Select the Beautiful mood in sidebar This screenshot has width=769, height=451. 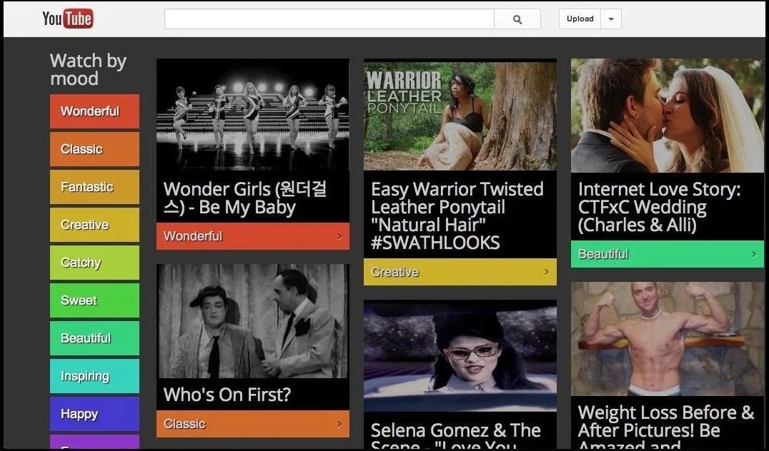[x=94, y=338]
